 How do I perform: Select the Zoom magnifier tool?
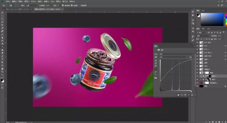click(2, 72)
